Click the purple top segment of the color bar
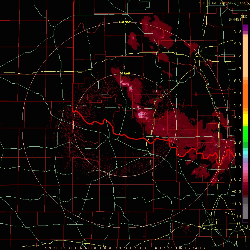Screen dimensions: 250x250 [245, 28]
